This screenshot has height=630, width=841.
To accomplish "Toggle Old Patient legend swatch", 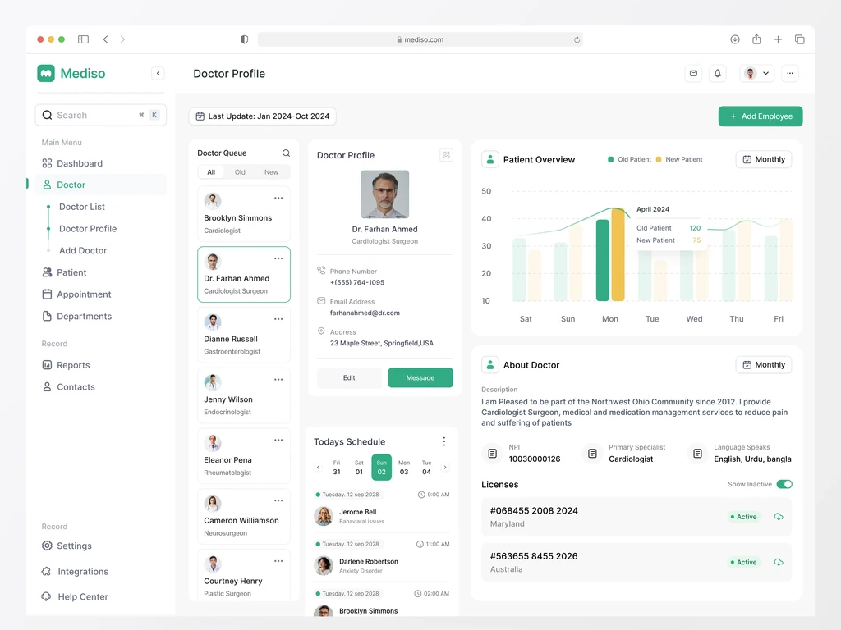I will [x=610, y=160].
